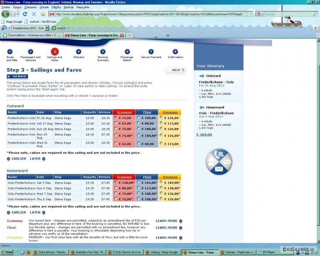320x256 pixels.
Task: Click the HELP button
Action: 176,70
